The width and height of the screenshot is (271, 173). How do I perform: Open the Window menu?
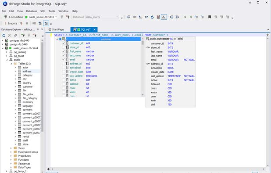click(64, 11)
